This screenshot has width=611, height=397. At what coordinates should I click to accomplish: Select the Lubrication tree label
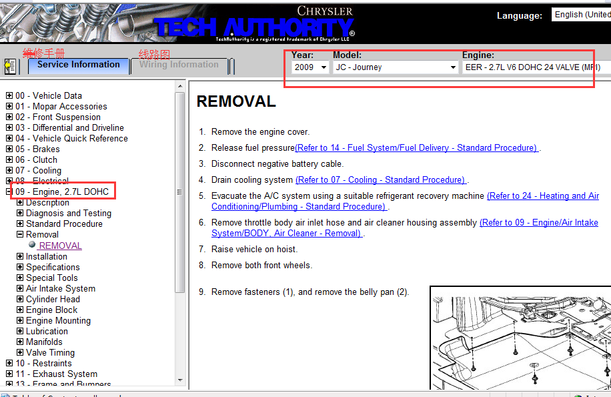click(47, 331)
